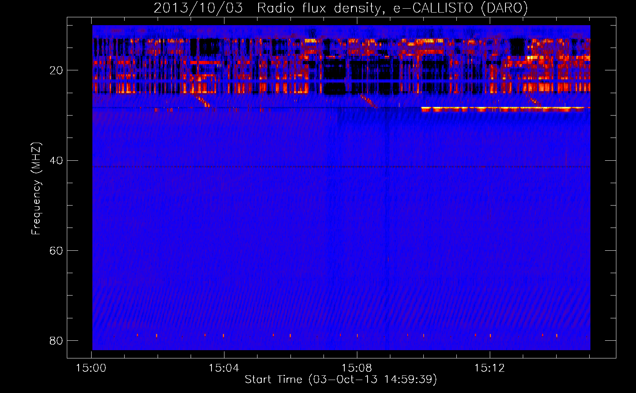Click the '15:00' time tick label
636x393 pixels.
[x=91, y=368]
